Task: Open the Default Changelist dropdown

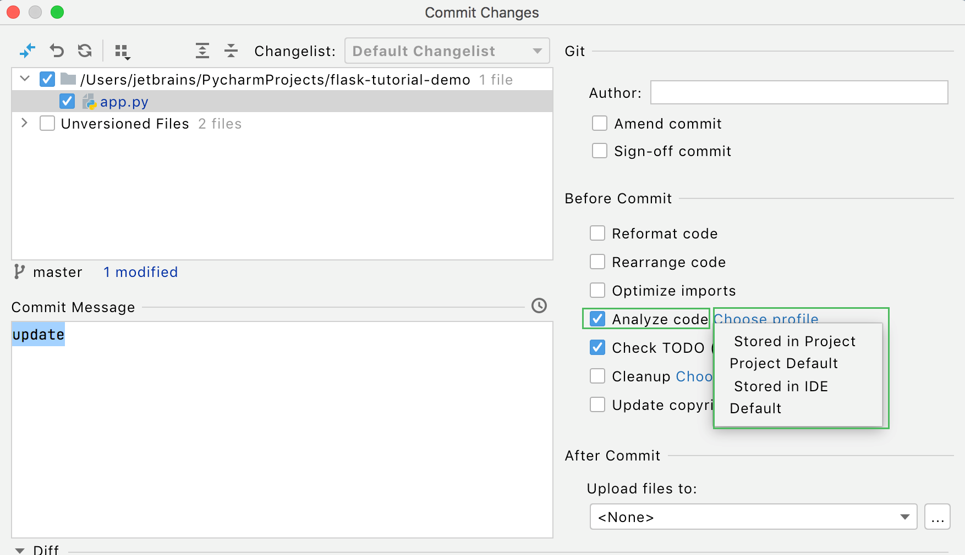Action: coord(446,51)
